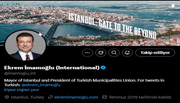Click the Istanbul, Turkey location text
The image size is (180, 103).
coord(28,97)
